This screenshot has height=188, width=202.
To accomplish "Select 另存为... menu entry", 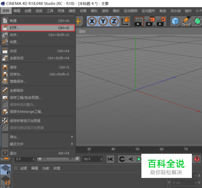I will point(38,74).
